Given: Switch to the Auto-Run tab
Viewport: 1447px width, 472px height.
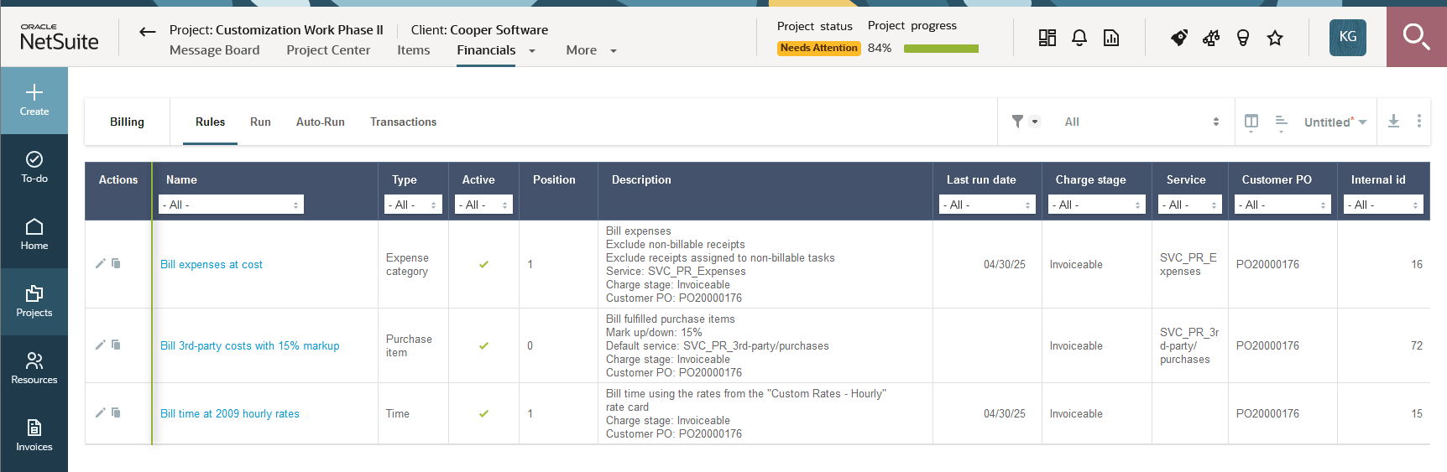Looking at the screenshot, I should [x=320, y=122].
